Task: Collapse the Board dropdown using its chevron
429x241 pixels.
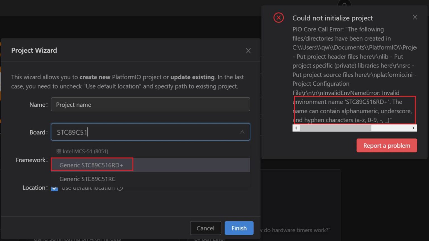Action: point(242,132)
